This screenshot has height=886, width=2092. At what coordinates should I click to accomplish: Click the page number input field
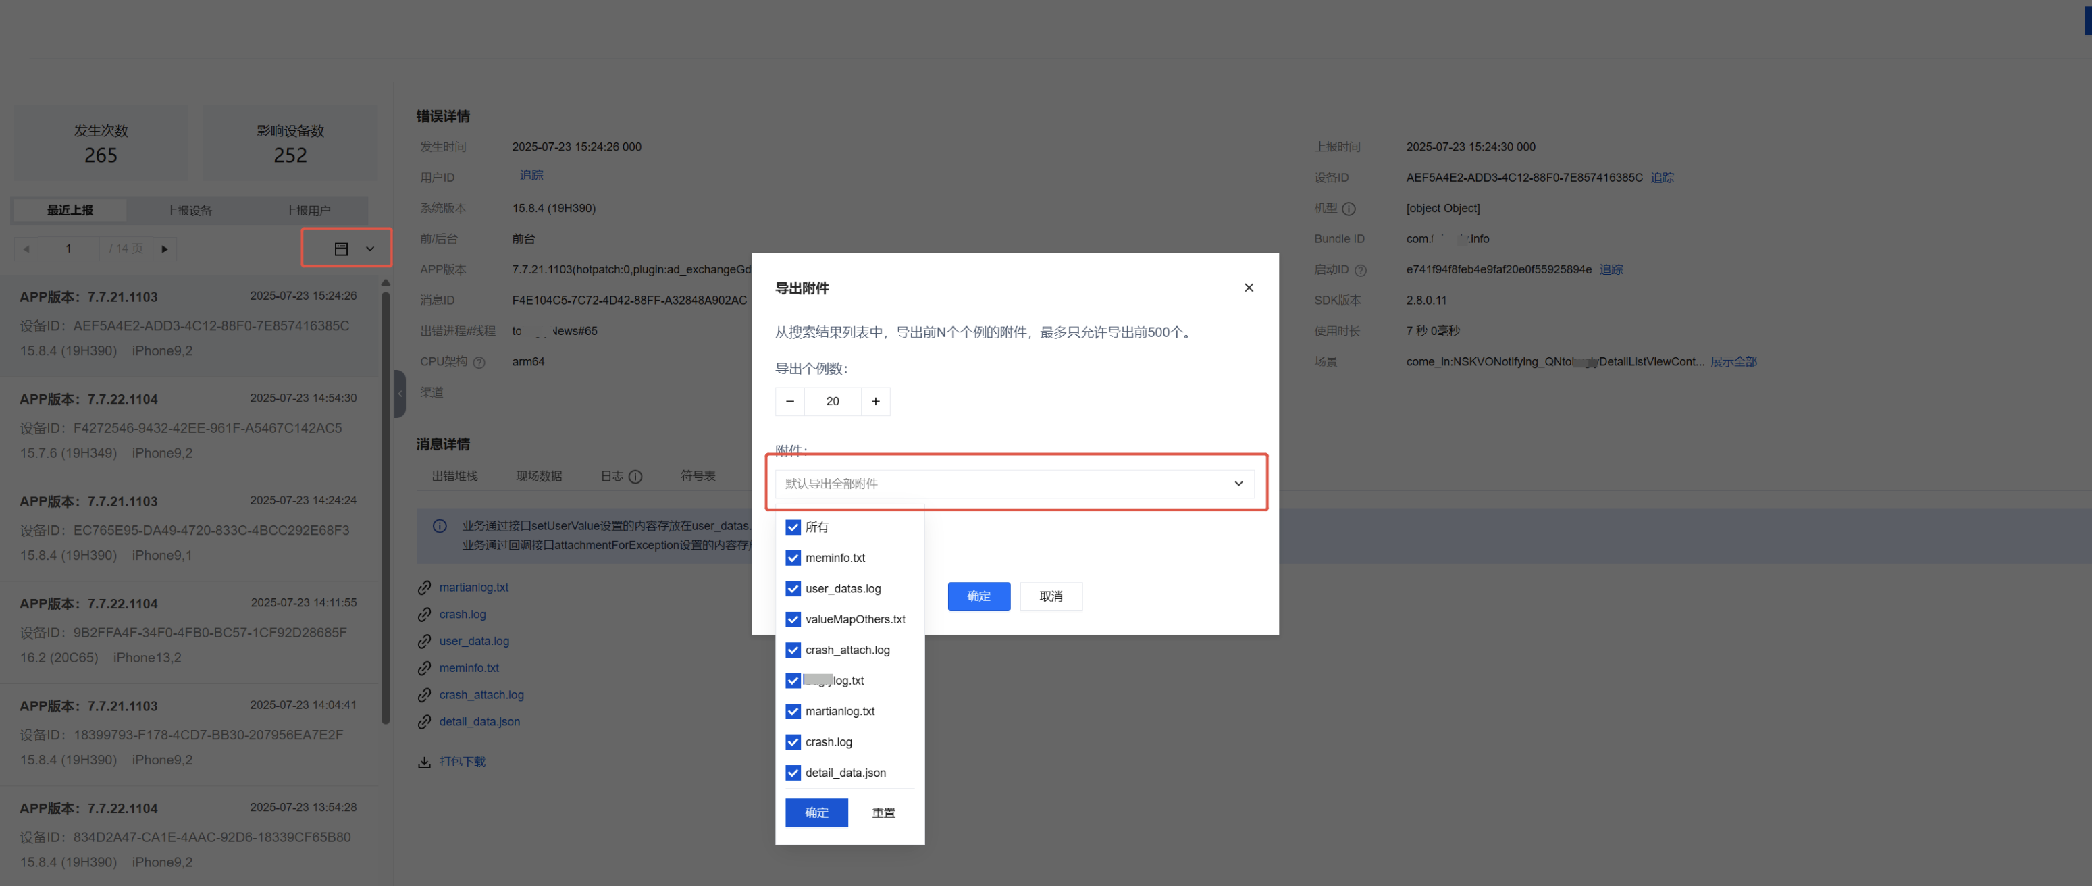(68, 249)
